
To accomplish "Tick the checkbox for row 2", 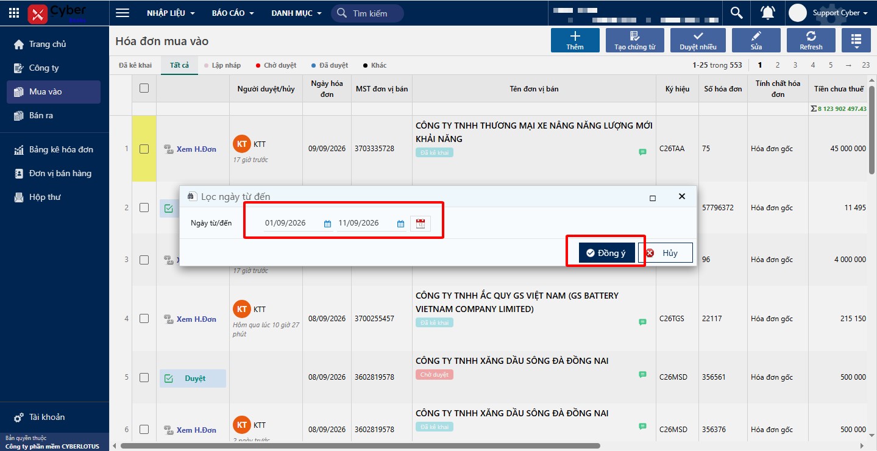I will [144, 207].
